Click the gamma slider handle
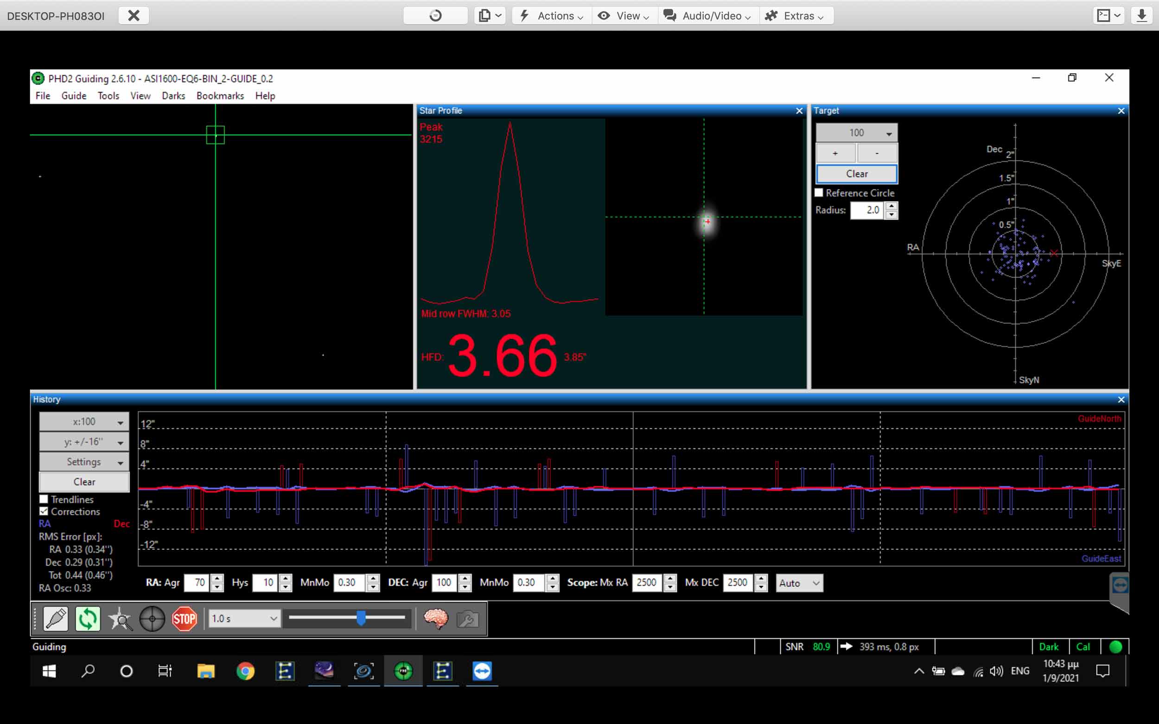The width and height of the screenshot is (1159, 724). point(361,618)
